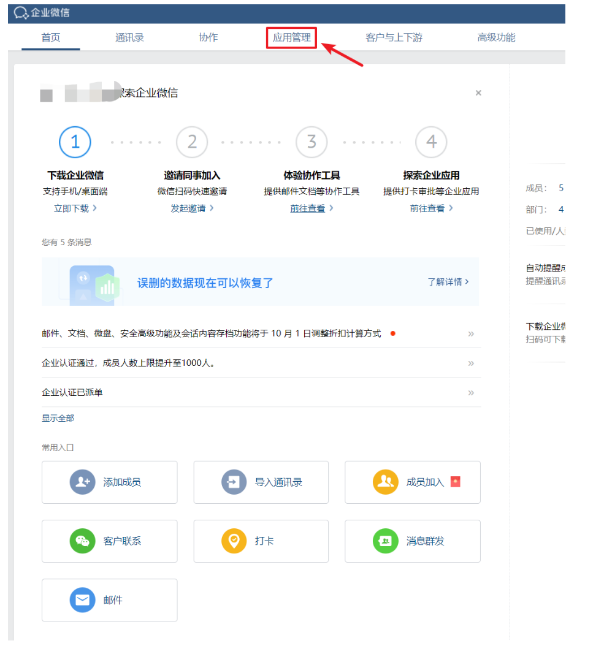604x646 pixels.
Task: Click 前往查看 under 体验协作工具
Action: point(312,208)
